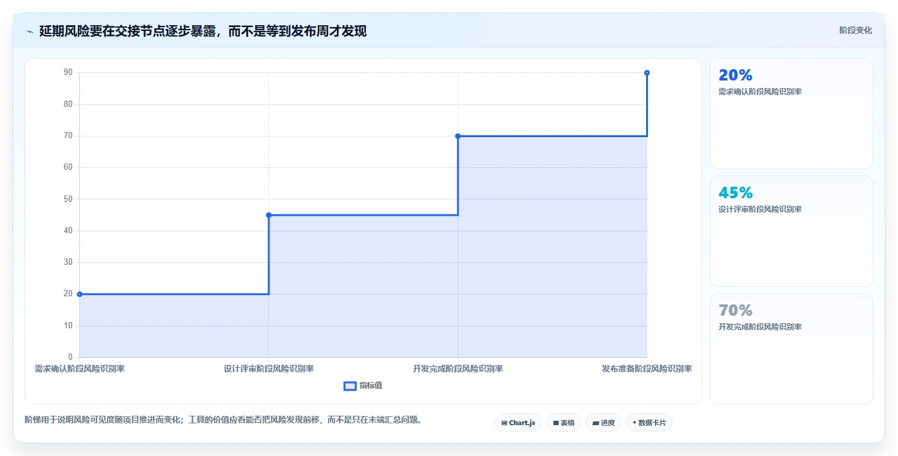Click the data point at value 45

tap(269, 215)
